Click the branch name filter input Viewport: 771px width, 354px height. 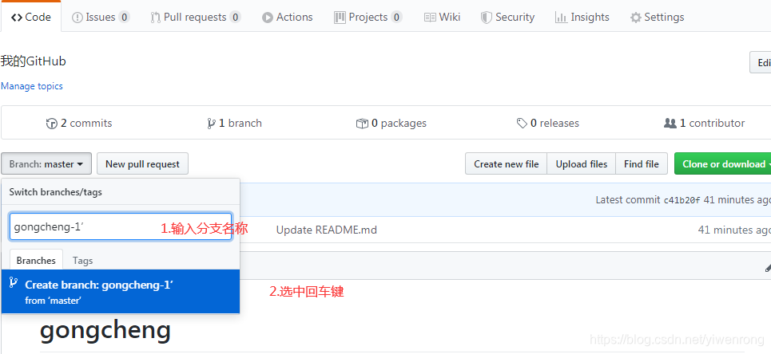[121, 227]
